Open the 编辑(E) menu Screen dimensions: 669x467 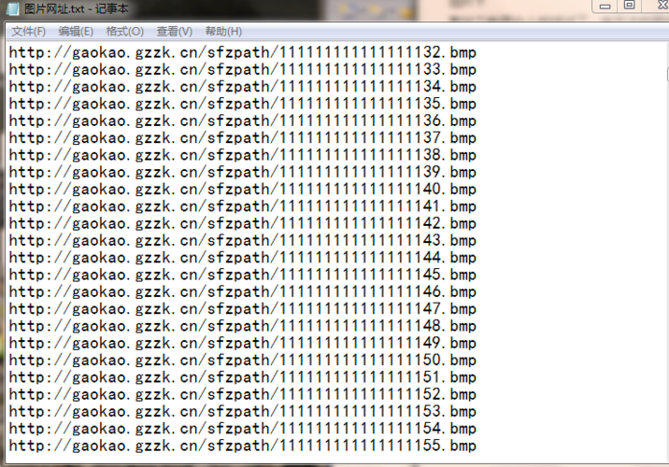tap(76, 32)
